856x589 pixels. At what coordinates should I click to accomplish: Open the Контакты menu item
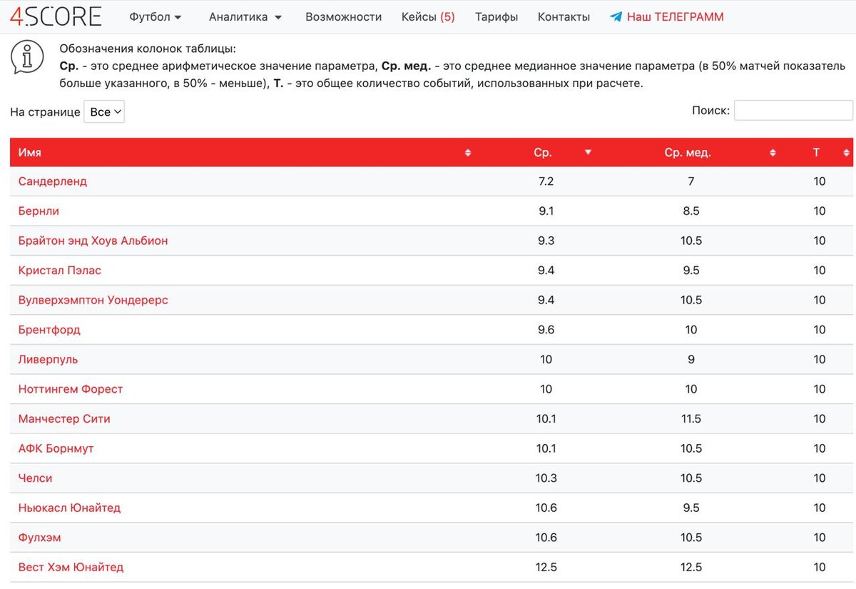click(x=564, y=16)
